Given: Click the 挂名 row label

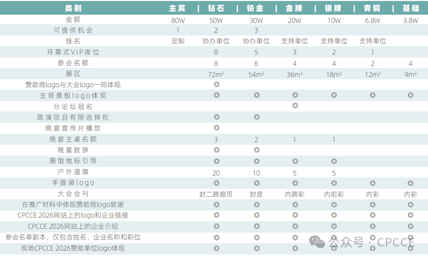Looking at the screenshot, I should click(73, 41).
